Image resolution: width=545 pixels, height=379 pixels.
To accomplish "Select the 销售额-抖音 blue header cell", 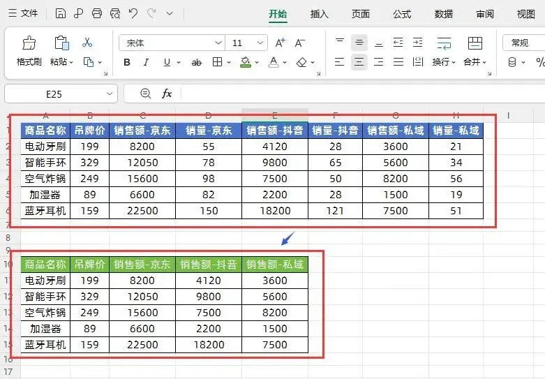I will (x=274, y=131).
